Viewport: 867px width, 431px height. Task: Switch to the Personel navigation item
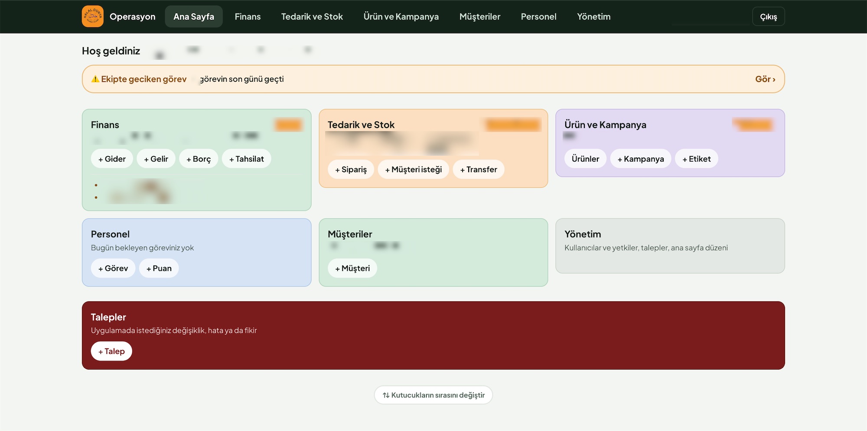(538, 16)
